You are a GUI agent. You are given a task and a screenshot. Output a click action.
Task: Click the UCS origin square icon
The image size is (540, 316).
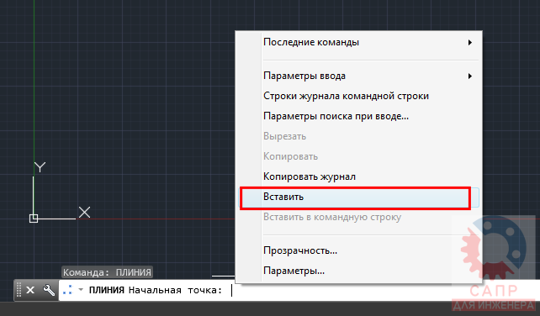34,219
